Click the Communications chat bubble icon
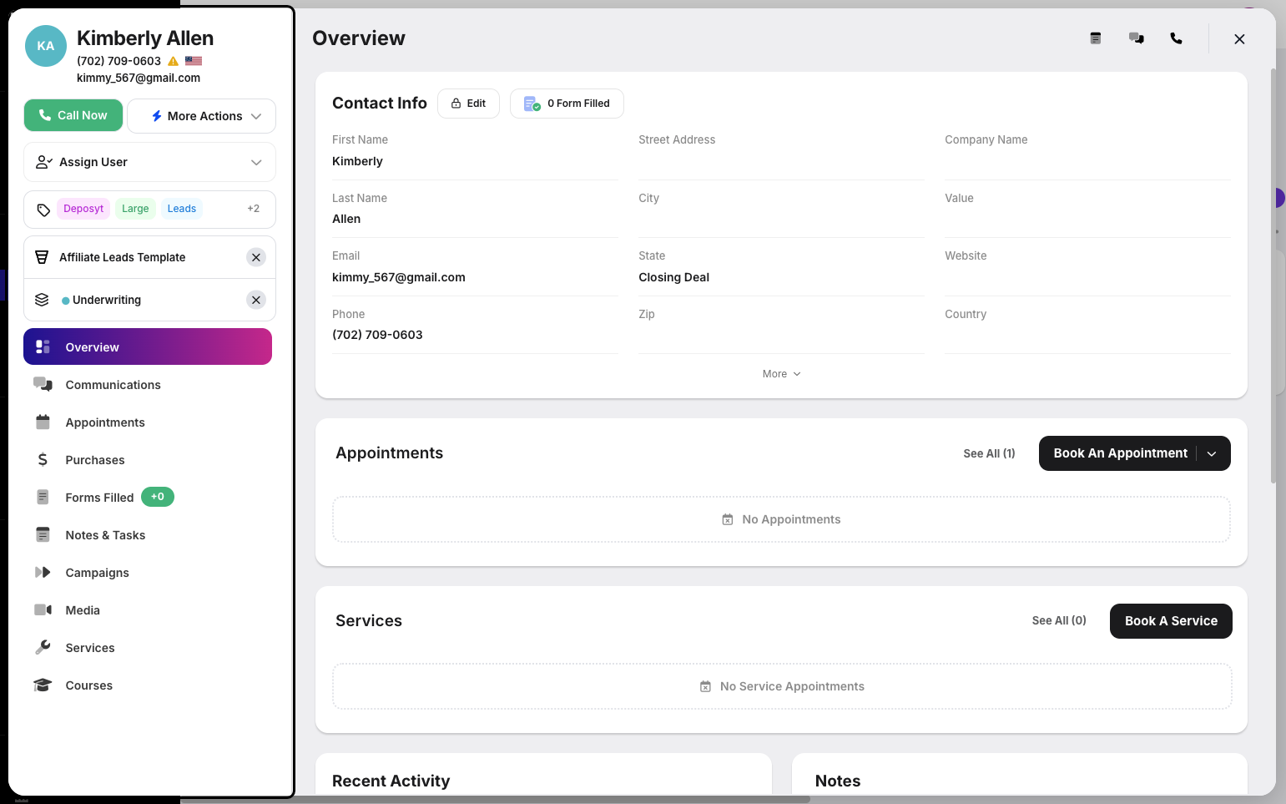Viewport: 1286px width, 804px height. [x=43, y=384]
